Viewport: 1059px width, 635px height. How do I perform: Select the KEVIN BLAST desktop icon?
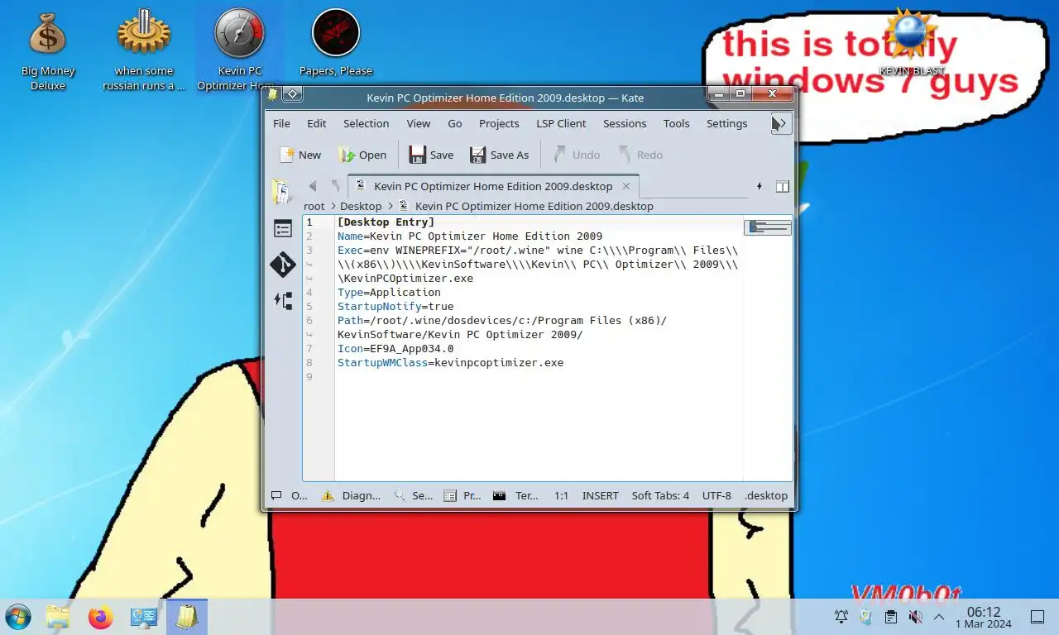pyautogui.click(x=912, y=41)
